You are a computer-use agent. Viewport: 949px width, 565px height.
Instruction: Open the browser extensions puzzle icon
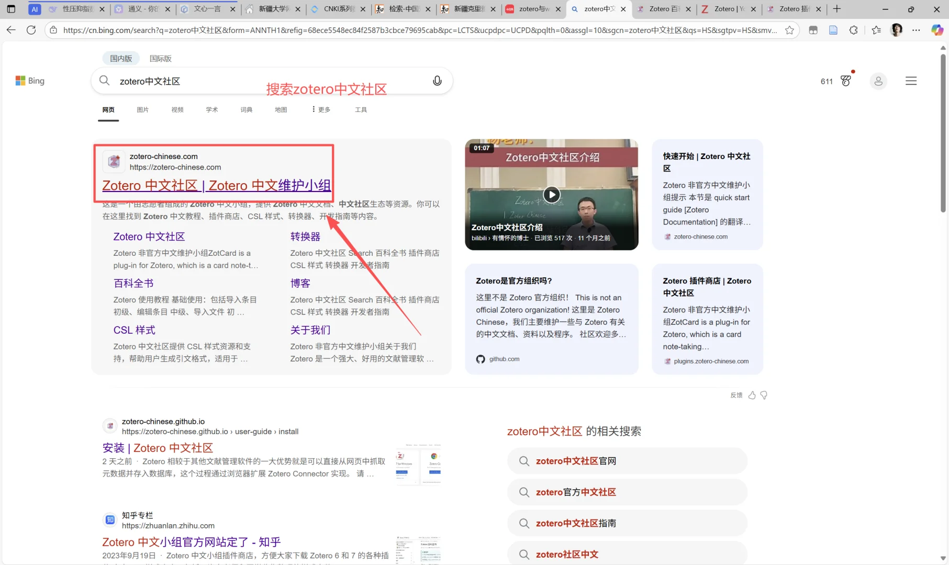pos(853,30)
